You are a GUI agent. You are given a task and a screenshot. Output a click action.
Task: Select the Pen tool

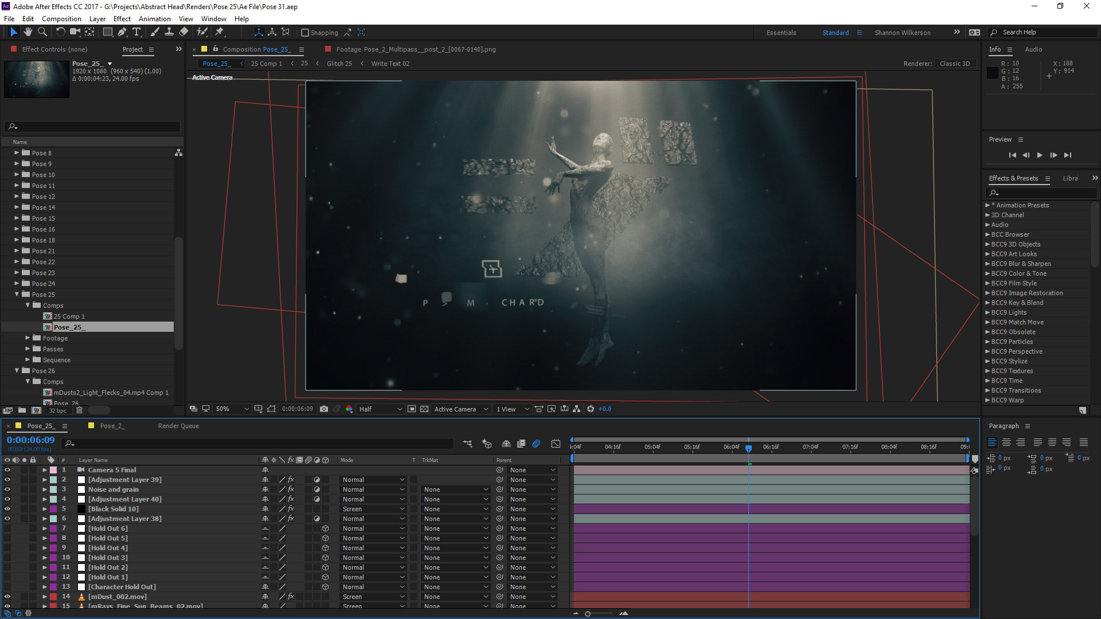tap(122, 32)
